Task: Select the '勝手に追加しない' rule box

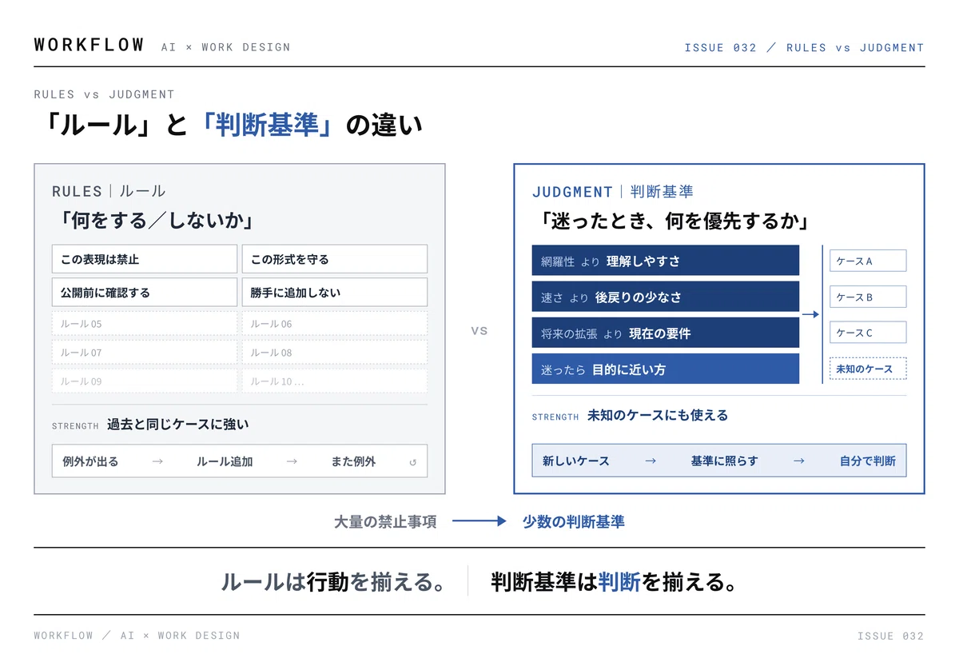Action: pyautogui.click(x=335, y=293)
